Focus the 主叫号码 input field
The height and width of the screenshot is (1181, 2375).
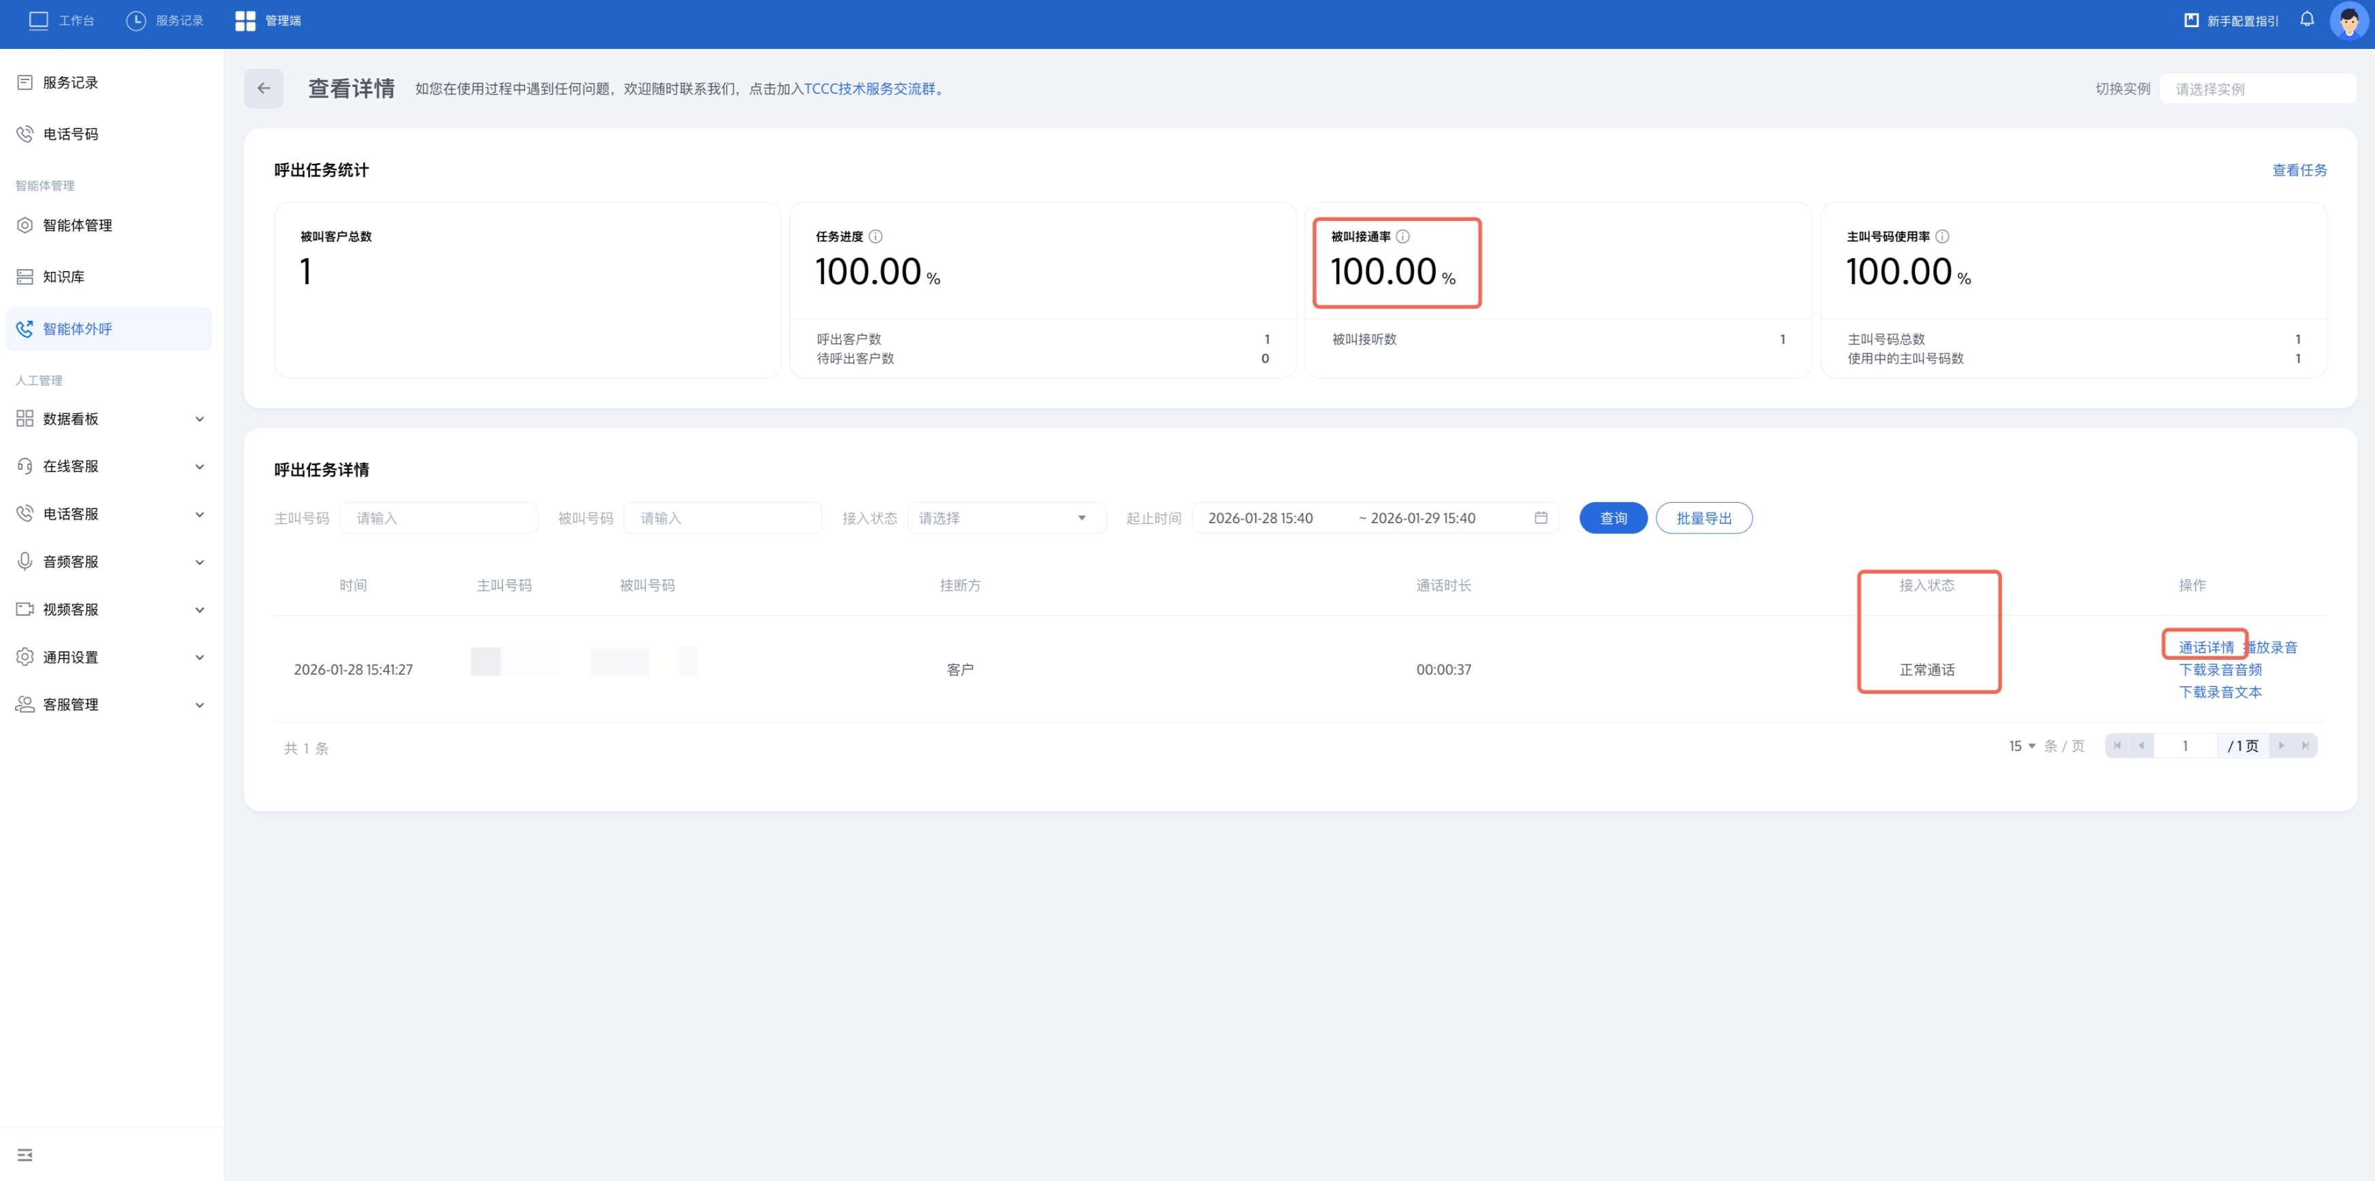438,518
